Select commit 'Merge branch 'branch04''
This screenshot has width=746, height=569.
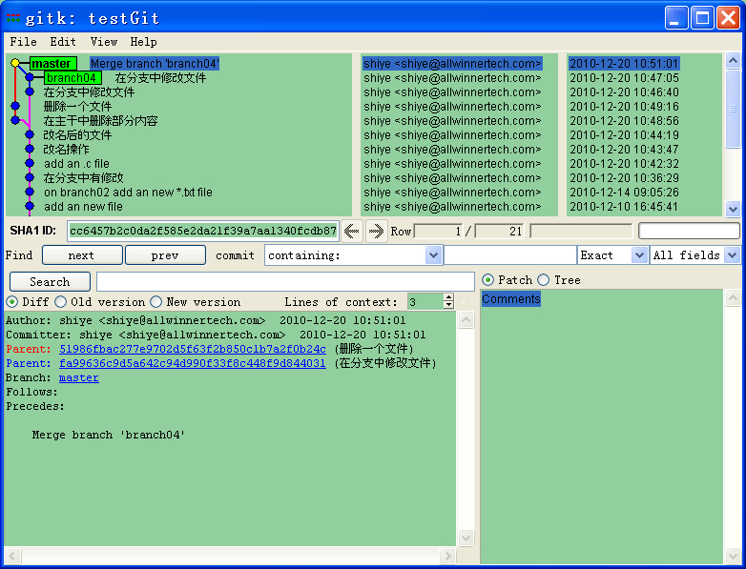point(155,64)
